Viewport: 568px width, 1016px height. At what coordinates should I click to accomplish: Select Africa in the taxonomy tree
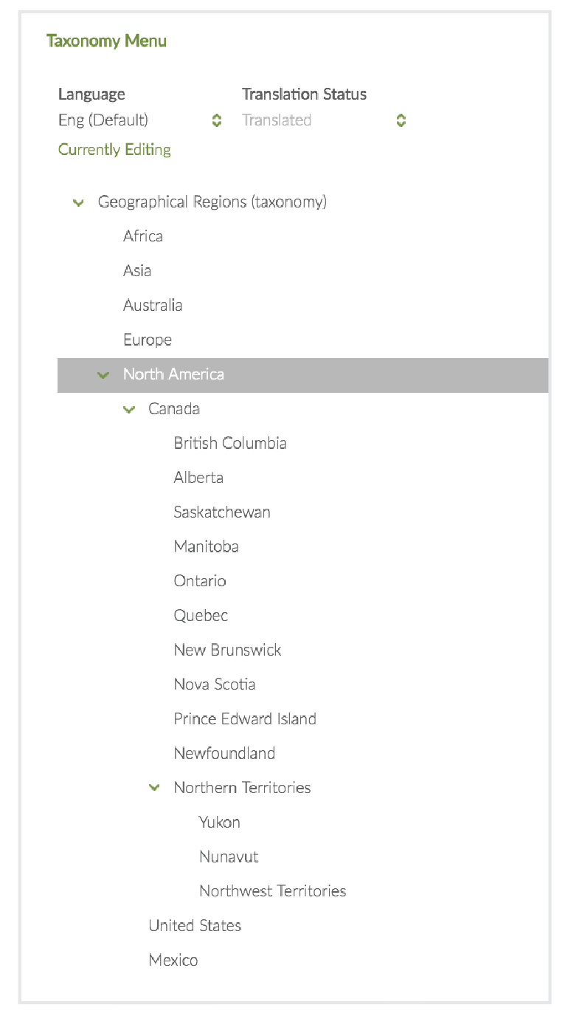[x=143, y=236]
